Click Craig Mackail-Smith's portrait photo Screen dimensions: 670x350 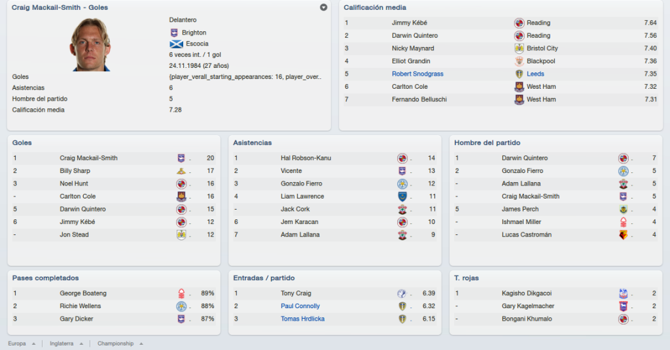(x=90, y=44)
